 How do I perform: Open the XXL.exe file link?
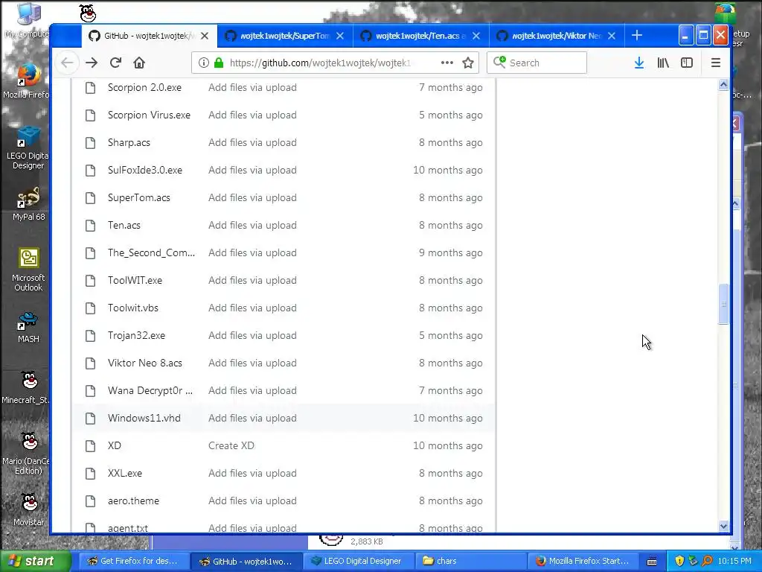click(x=125, y=473)
